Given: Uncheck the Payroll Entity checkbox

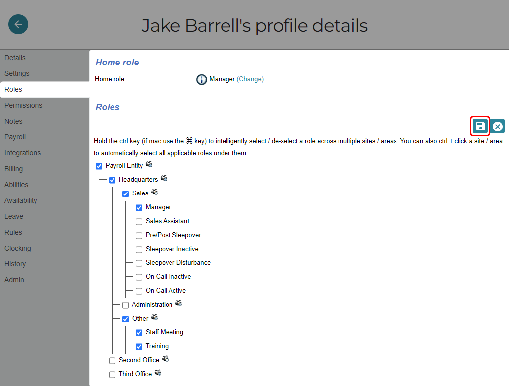Looking at the screenshot, I should pyautogui.click(x=99, y=166).
